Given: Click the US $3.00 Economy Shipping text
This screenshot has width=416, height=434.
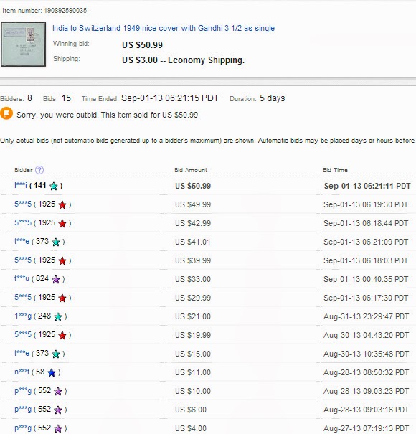Looking at the screenshot, I should (x=183, y=60).
